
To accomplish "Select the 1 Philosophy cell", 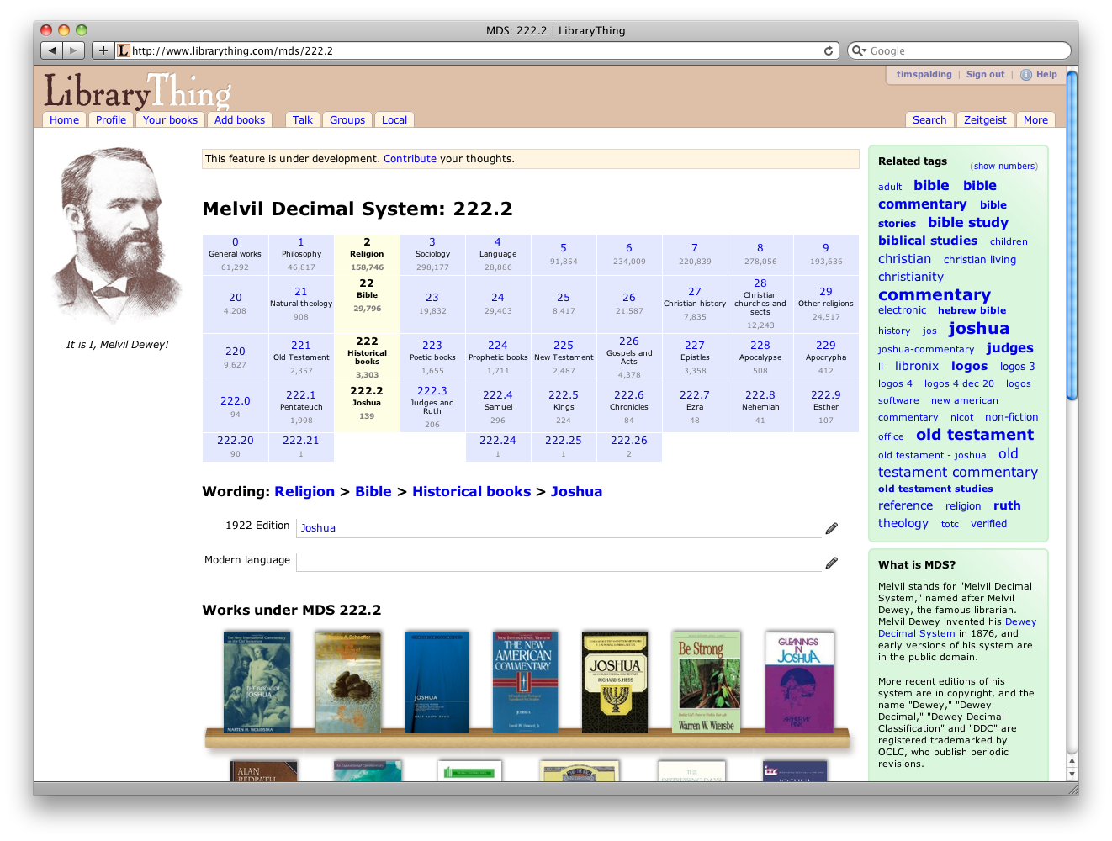I will click(301, 254).
